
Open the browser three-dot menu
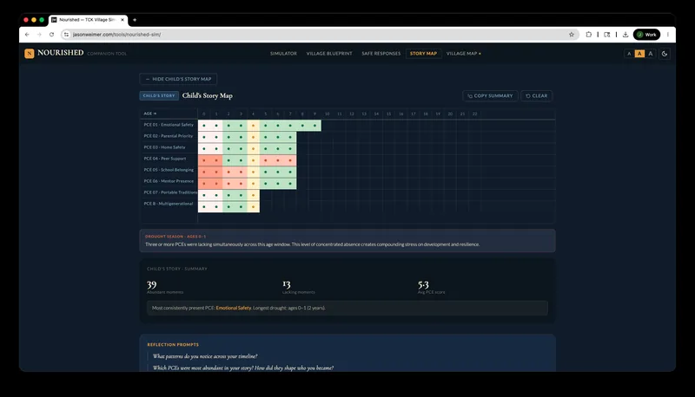coord(667,35)
